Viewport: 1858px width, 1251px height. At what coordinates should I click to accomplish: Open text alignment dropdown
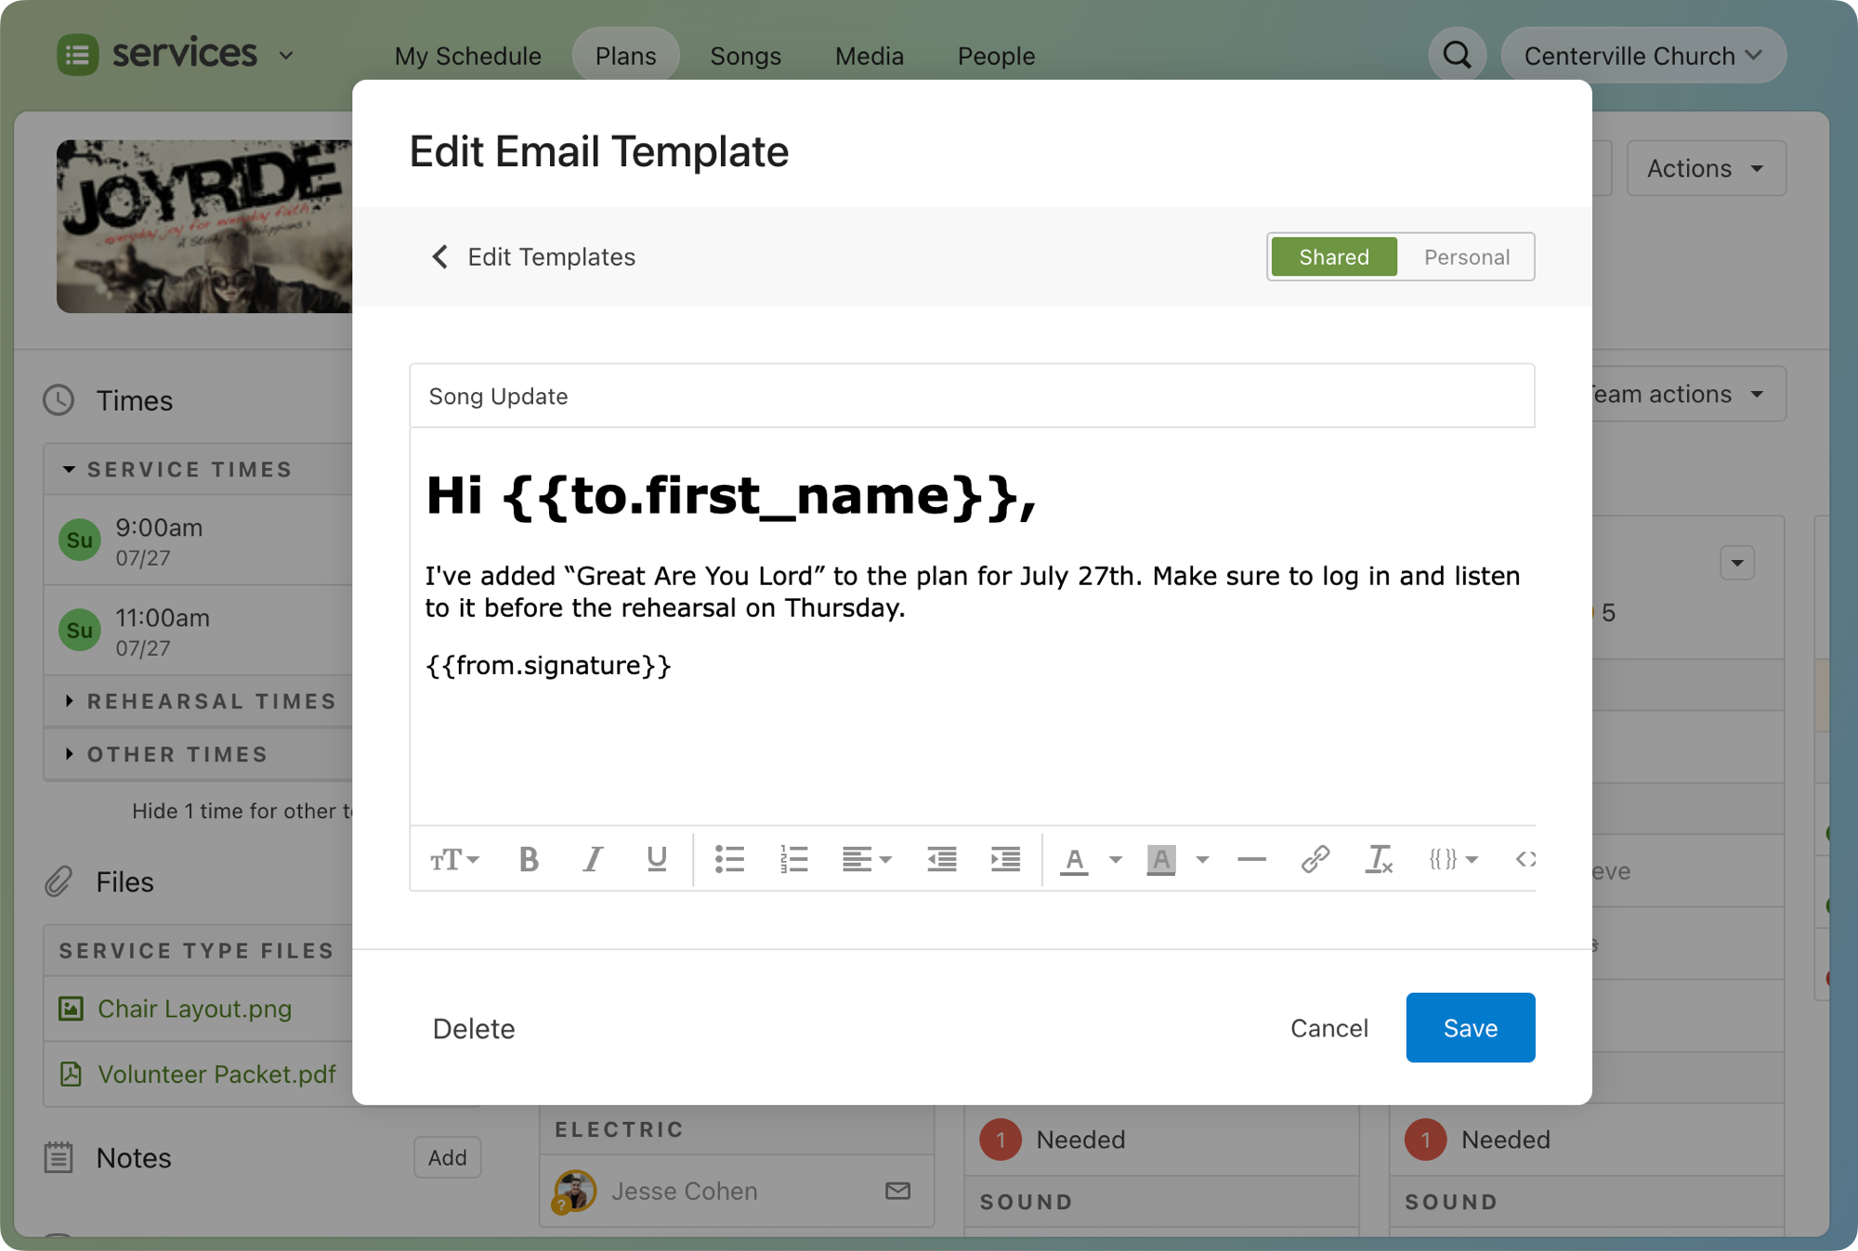point(866,859)
